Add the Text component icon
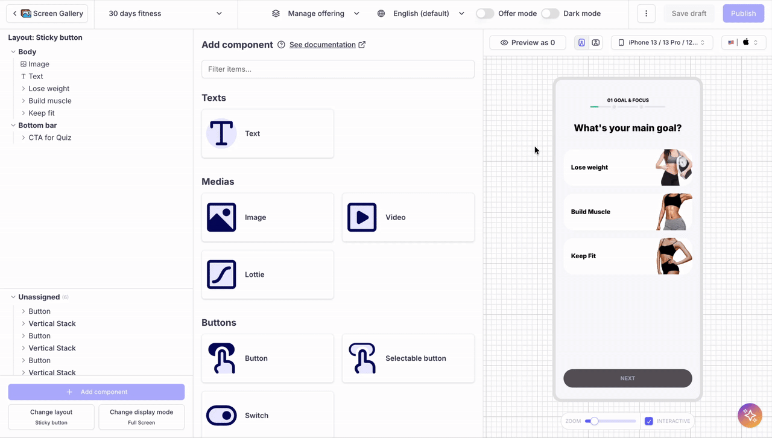This screenshot has height=438, width=772. [x=221, y=133]
